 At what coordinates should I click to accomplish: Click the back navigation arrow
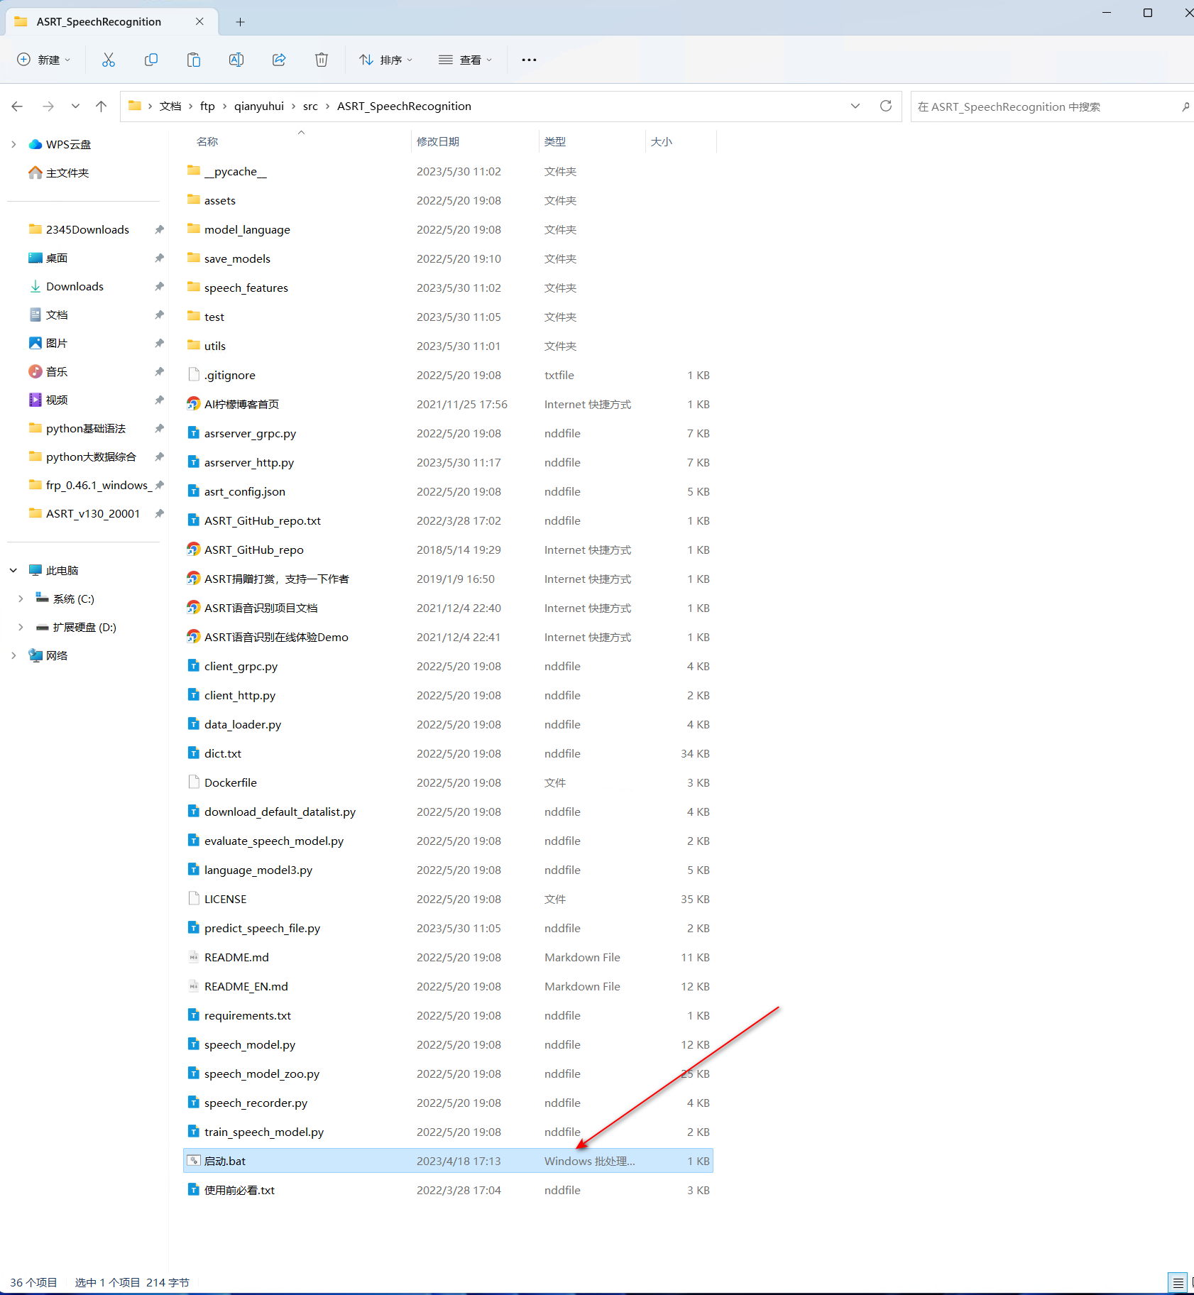coord(17,106)
